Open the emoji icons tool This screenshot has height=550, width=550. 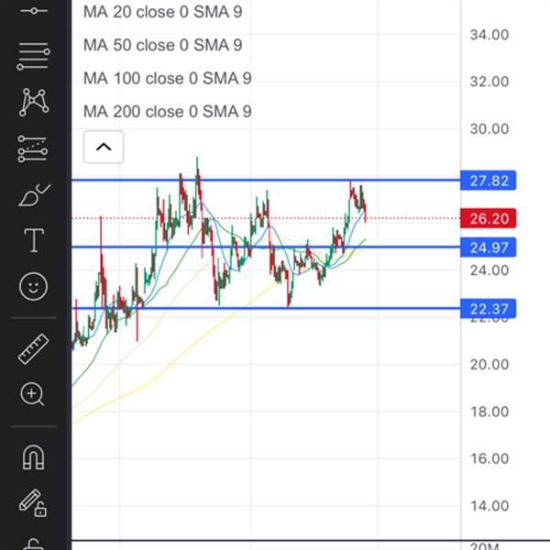pos(33,287)
